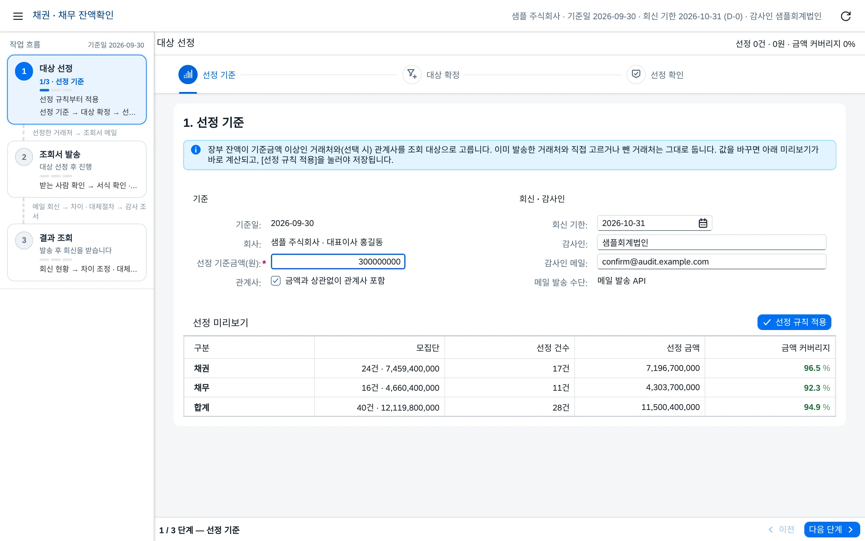Open the calendar picker for 회신 기한
The width and height of the screenshot is (865, 541).
[x=703, y=223]
